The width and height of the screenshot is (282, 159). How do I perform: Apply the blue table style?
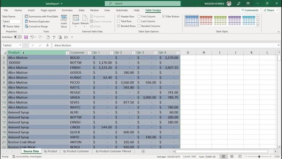coord(192,21)
